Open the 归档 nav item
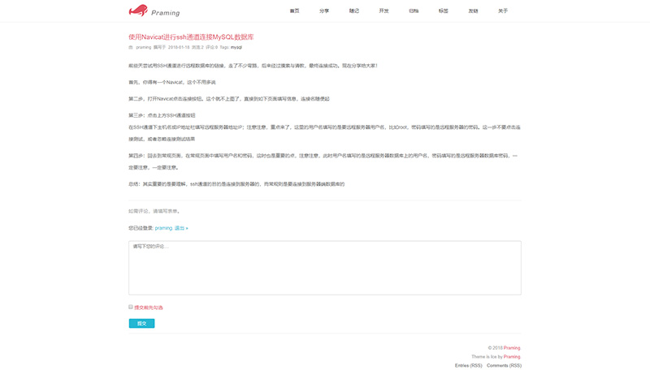The width and height of the screenshot is (650, 387). (414, 11)
